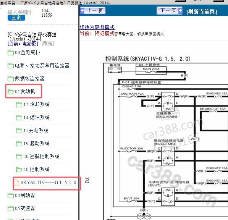Open the 00通用资料 folder
Viewport: 228px width, 220px height.
click(x=27, y=52)
